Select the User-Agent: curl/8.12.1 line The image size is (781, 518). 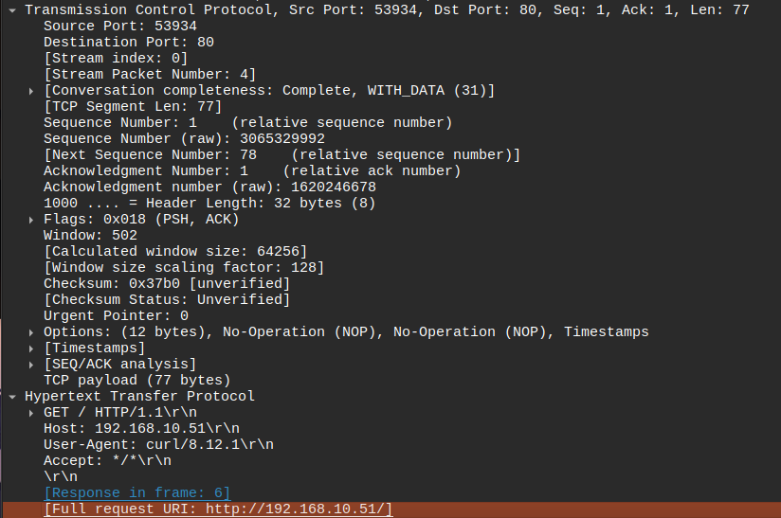(x=158, y=444)
